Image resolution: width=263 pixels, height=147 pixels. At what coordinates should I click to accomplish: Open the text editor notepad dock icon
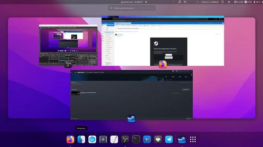pyautogui.click(x=114, y=139)
